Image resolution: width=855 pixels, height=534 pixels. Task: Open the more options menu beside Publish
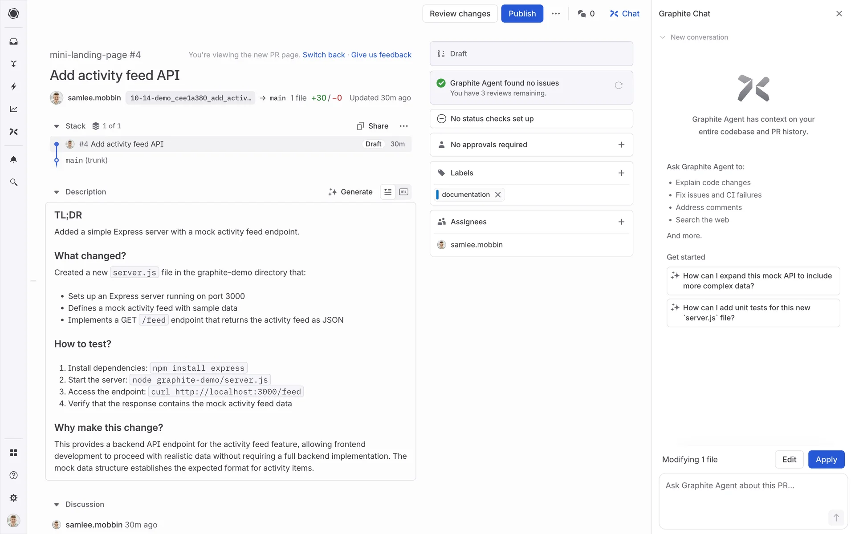coord(555,14)
